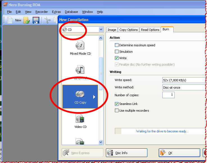Open a compilation with the folder icon
The height and width of the screenshot is (163, 207).
pos(27,20)
